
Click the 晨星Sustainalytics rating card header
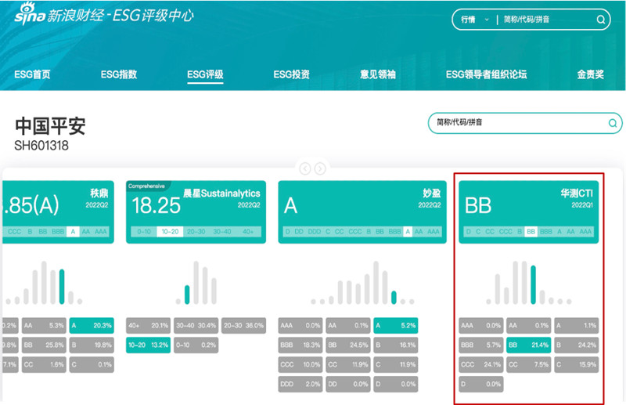(x=196, y=212)
